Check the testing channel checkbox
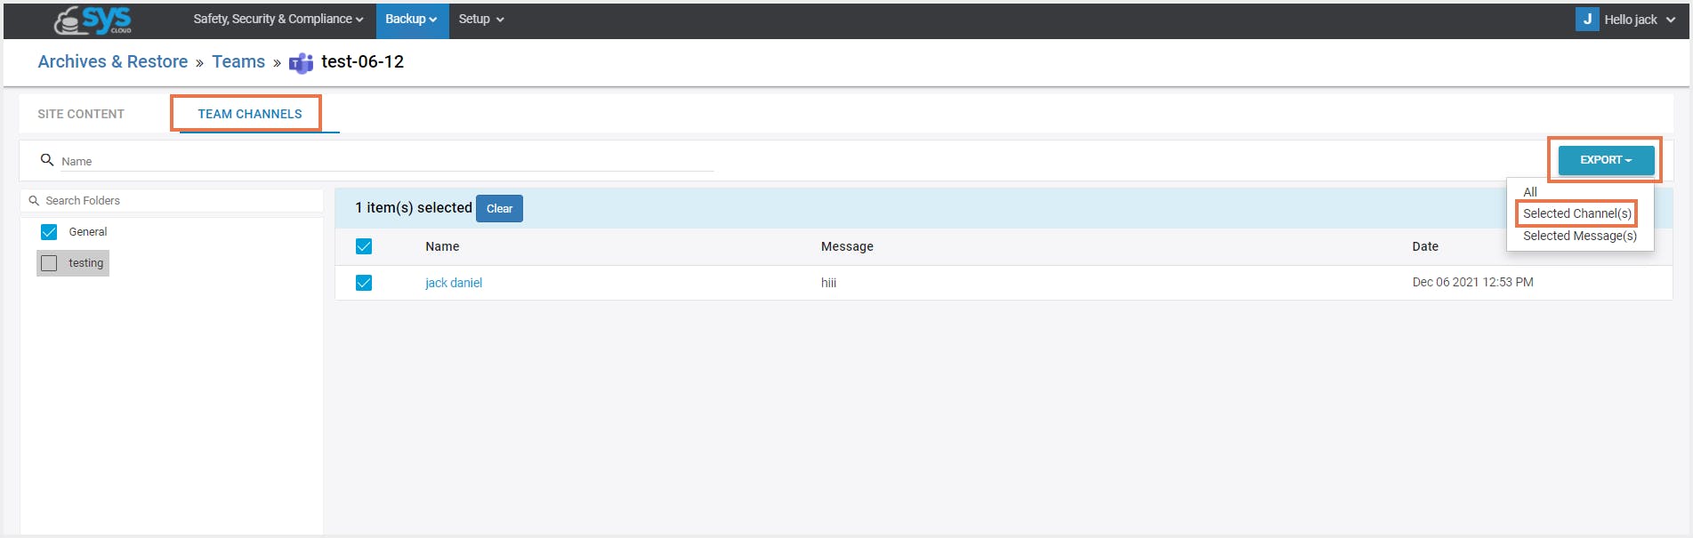Image resolution: width=1693 pixels, height=538 pixels. click(x=49, y=263)
